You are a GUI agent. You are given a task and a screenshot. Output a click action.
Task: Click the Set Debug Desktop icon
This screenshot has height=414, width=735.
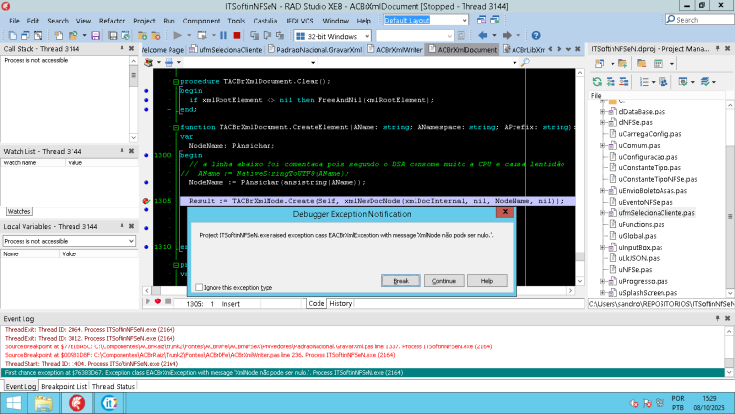pyautogui.click(x=495, y=20)
